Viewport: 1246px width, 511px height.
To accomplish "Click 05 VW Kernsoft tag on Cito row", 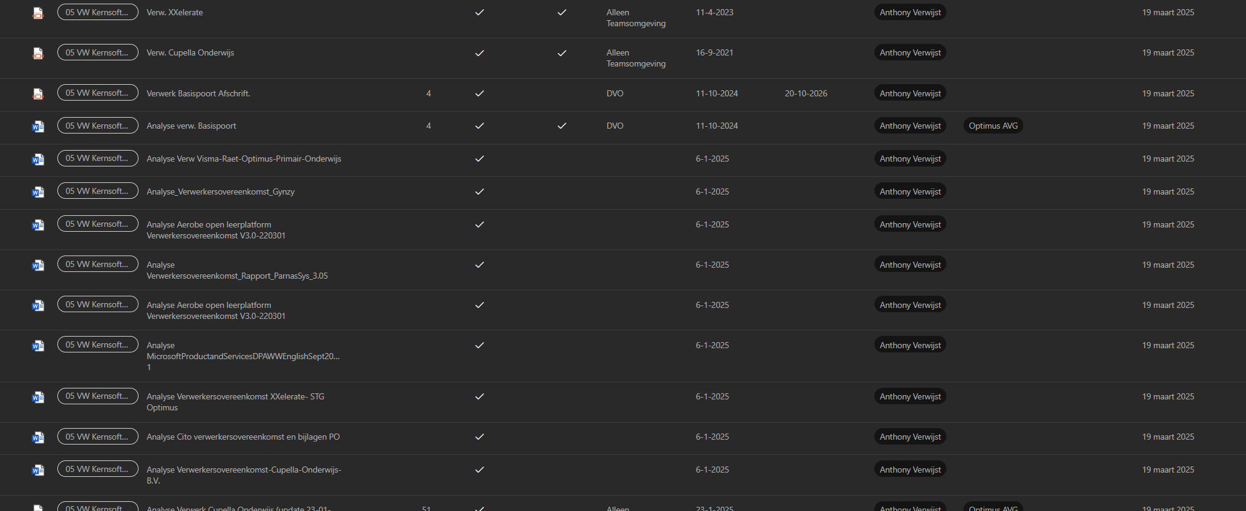I will 98,437.
